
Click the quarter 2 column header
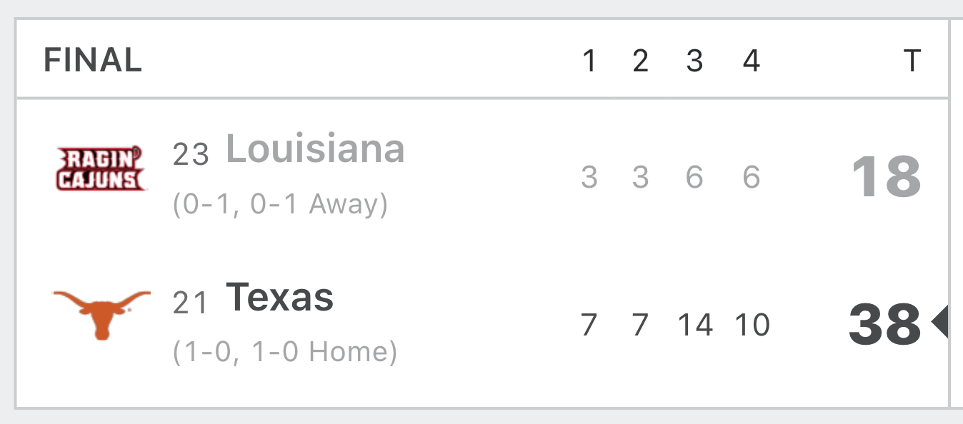(x=641, y=61)
